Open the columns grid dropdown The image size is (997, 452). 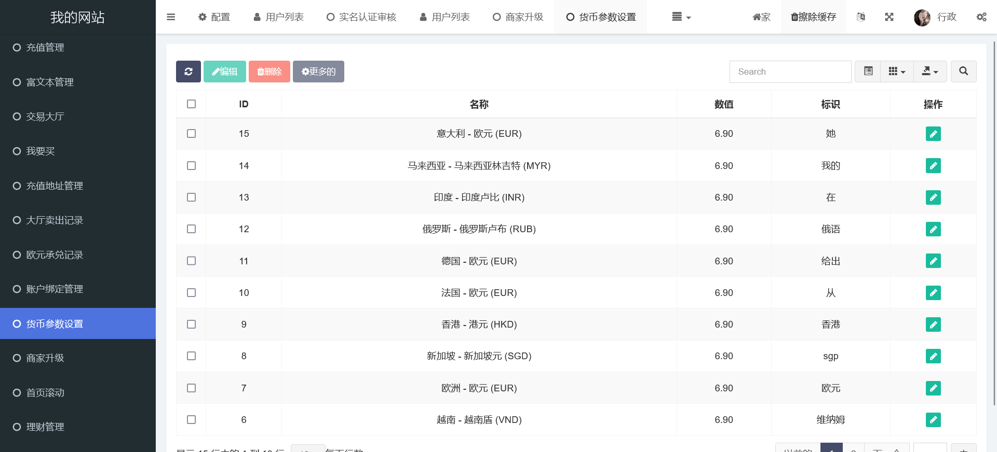coord(896,72)
